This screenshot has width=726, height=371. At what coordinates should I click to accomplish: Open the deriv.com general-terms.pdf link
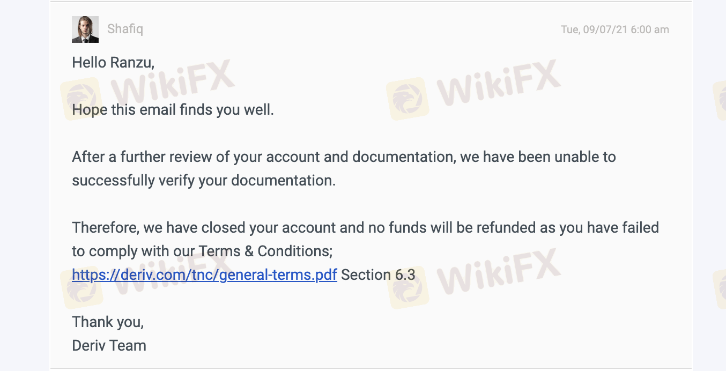point(204,275)
